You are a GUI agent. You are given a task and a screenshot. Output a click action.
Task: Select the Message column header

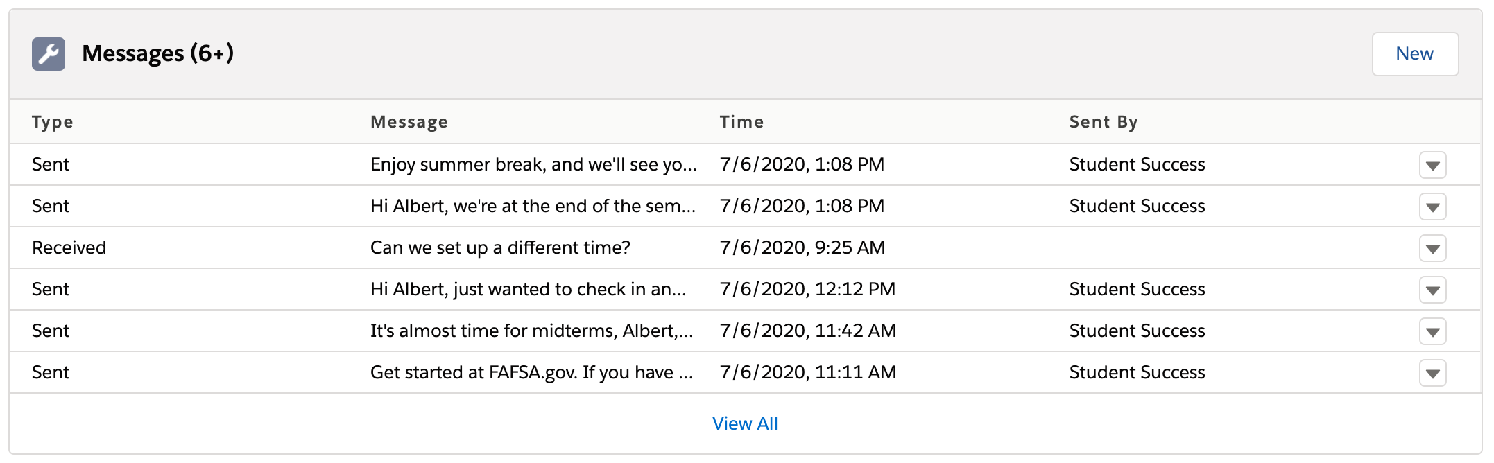(x=409, y=122)
